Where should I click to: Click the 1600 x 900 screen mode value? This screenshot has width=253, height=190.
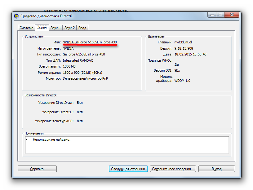click(x=82, y=73)
